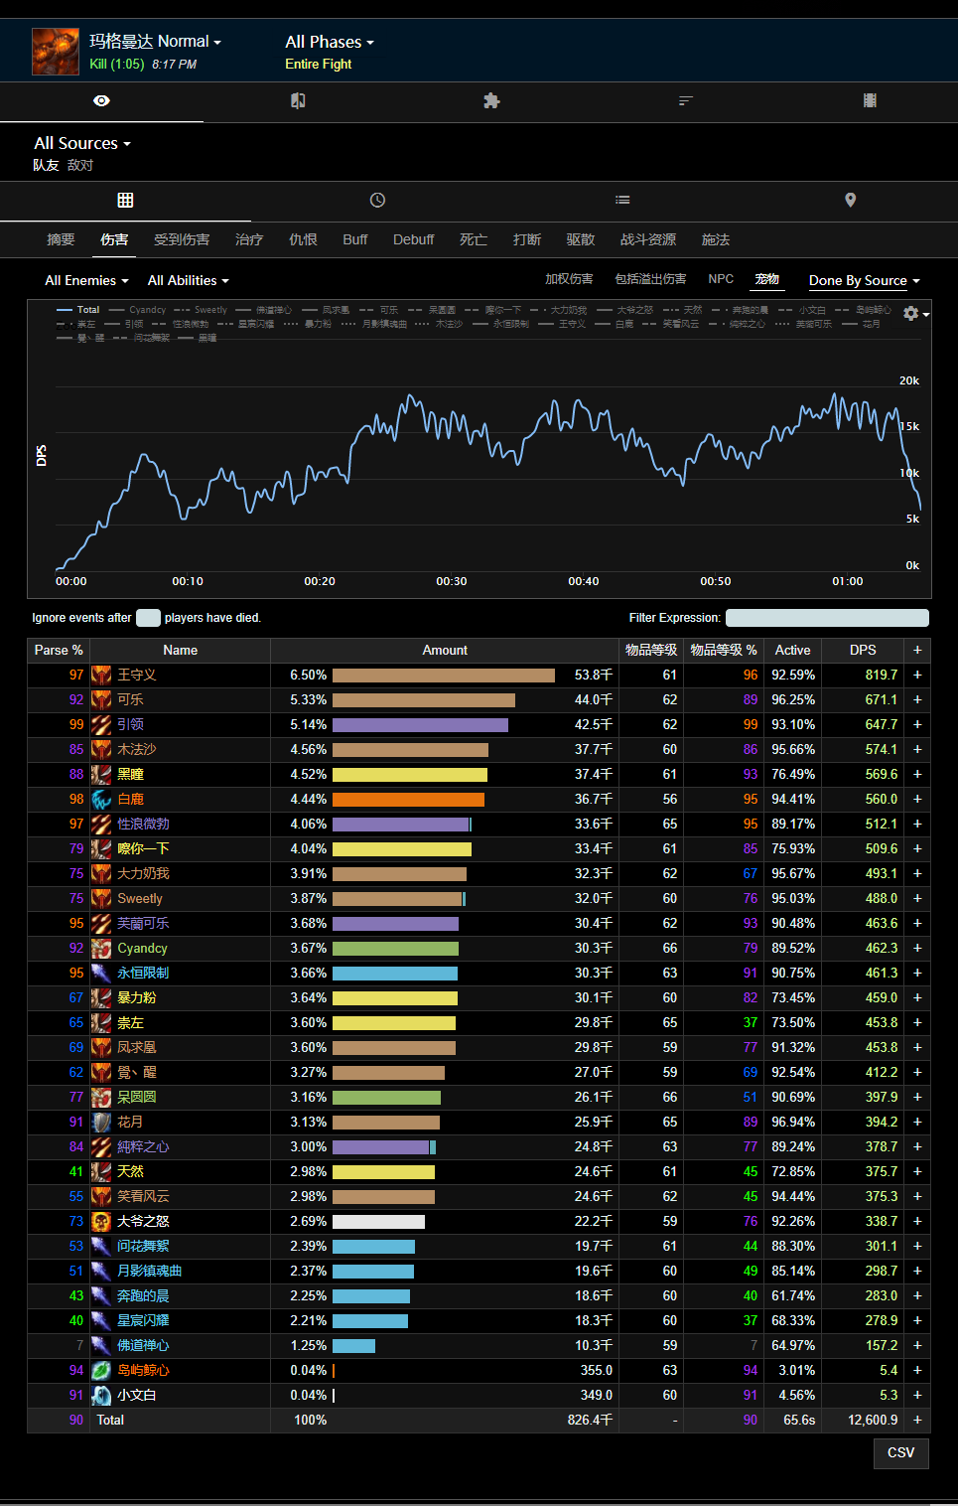Switch to the Debuff tab

point(414,239)
